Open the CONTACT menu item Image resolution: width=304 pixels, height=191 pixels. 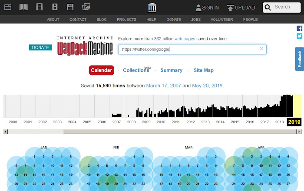click(78, 20)
